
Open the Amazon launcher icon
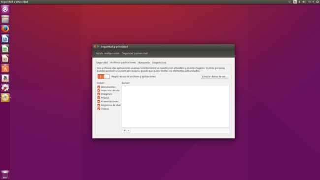[x=5, y=78]
